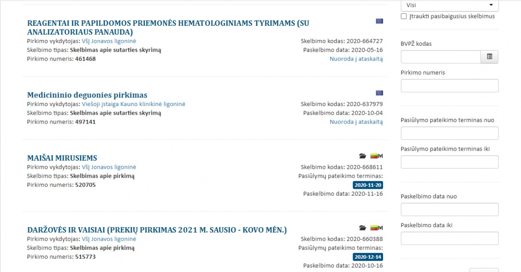
Task: Click EU flag icon on Medicininio deguonies listing
Action: click(x=379, y=93)
